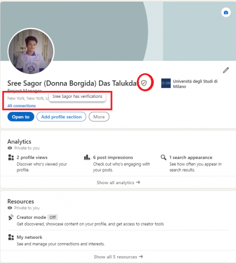Open the 49 connections link

[x=22, y=106]
